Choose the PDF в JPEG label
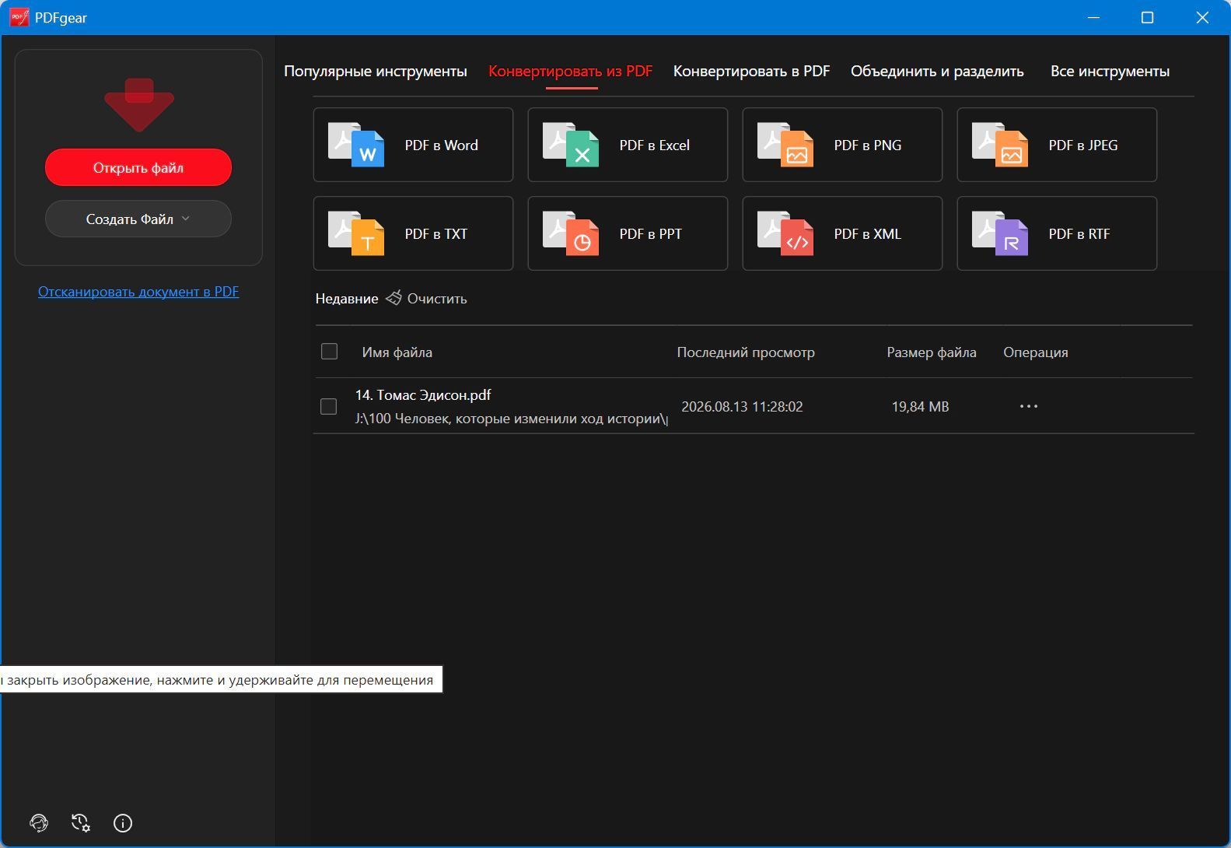 pyautogui.click(x=1082, y=145)
